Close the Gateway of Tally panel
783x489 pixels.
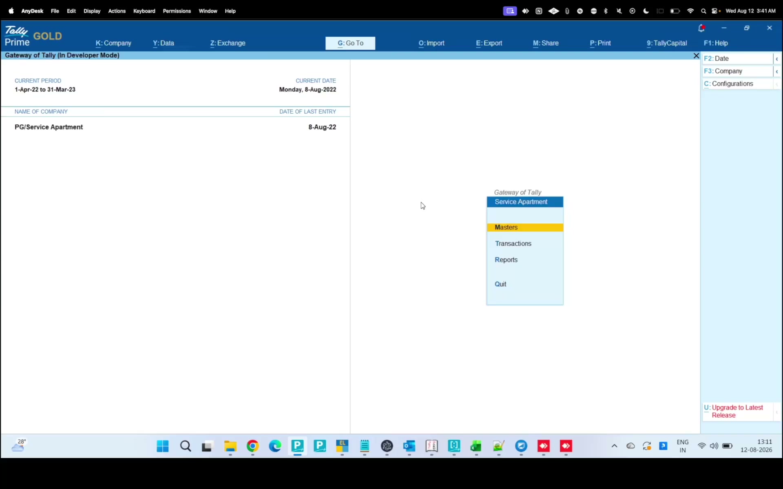tap(696, 55)
